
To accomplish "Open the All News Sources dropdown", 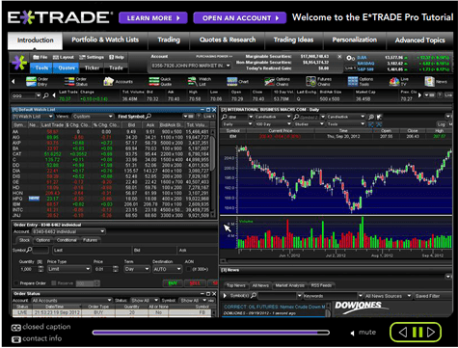I will [x=388, y=296].
